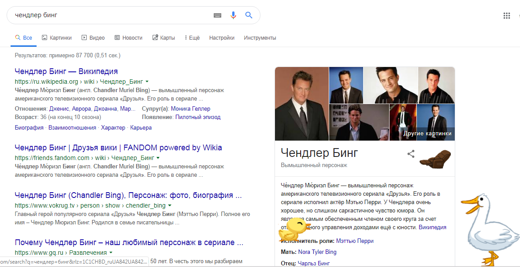Click the blue magnifying glass search button
The height and width of the screenshot is (268, 520).
point(249,15)
